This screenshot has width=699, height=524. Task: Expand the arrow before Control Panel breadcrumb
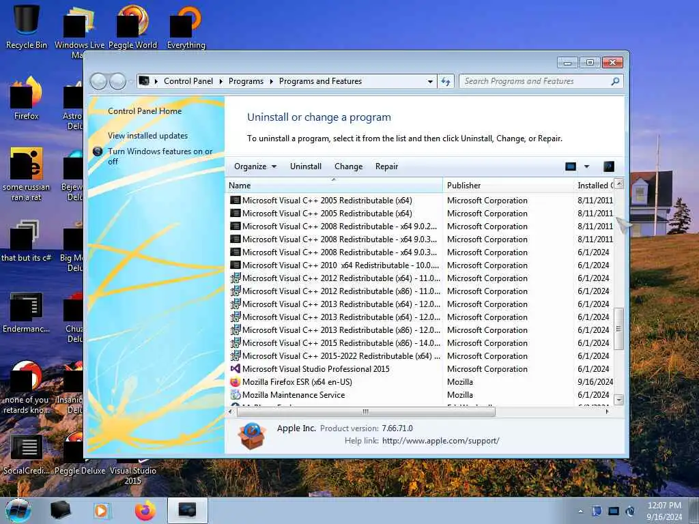pos(156,82)
